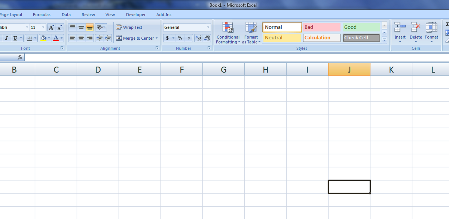
Task: Click Insert Function fx icon
Action: pos(20,58)
